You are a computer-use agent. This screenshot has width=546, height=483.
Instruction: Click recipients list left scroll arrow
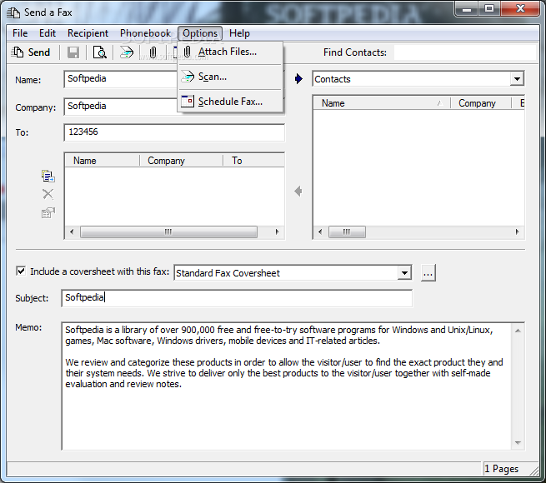point(72,232)
